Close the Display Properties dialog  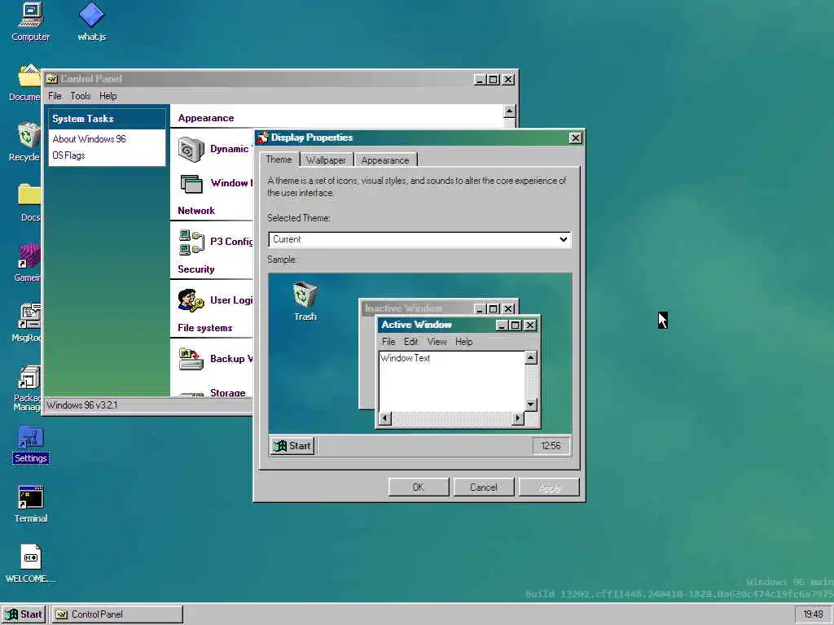pyautogui.click(x=576, y=138)
